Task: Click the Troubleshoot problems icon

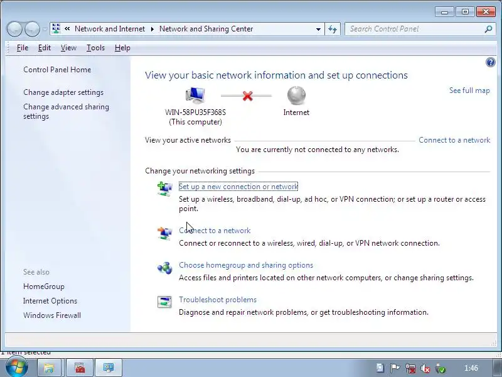Action: pos(164,302)
